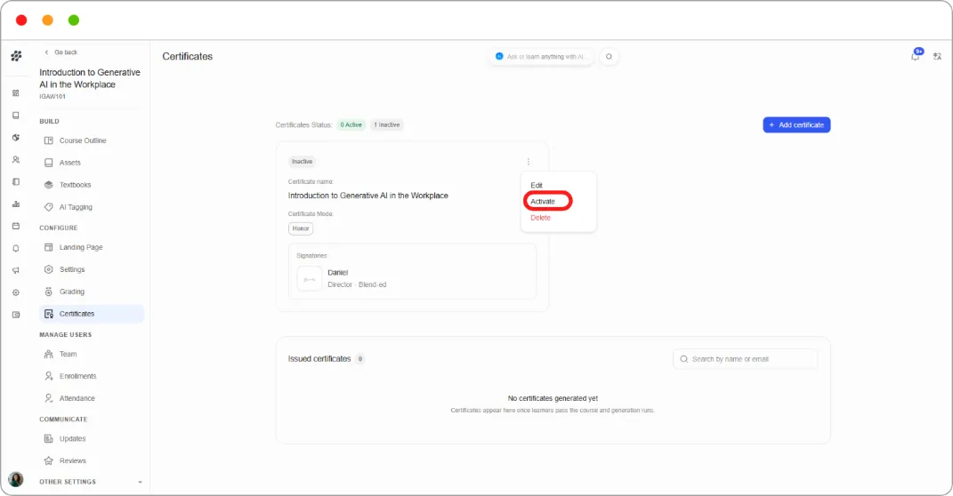Open the megaphone announcements icon in the rail

pos(16,270)
